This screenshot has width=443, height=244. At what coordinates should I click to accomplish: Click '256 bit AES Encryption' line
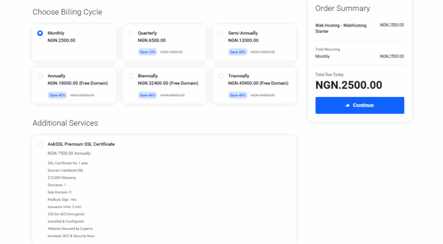click(x=66, y=214)
